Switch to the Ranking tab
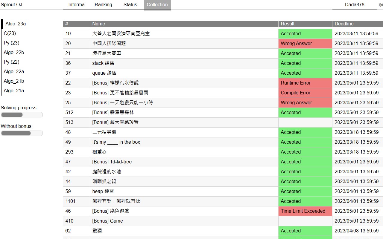The width and height of the screenshot is (383, 239). pos(103,5)
